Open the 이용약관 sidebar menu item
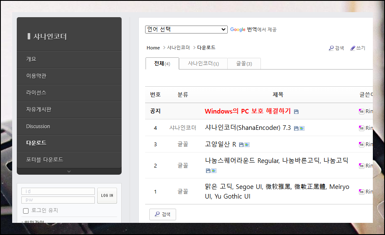The width and height of the screenshot is (385, 235). click(69, 76)
